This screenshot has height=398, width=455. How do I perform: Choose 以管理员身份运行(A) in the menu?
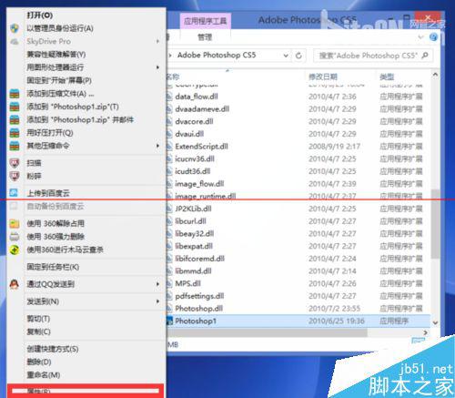click(x=60, y=28)
